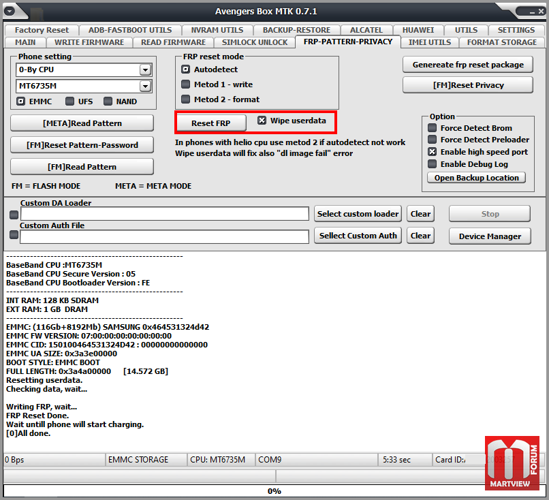Open WRITE FIRMWARE tab
This screenshot has width=549, height=500.
[x=89, y=42]
